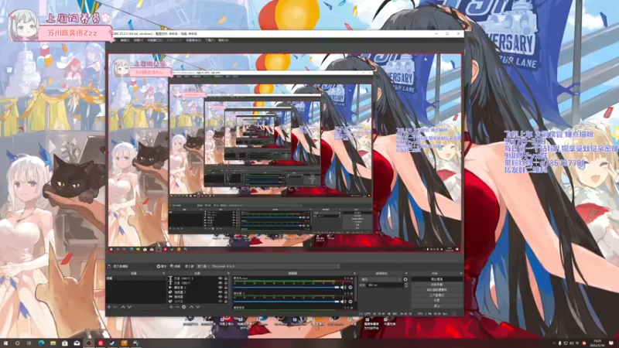619x348 pixels.
Task: Lock the browser 2 source row
Action: (226, 292)
